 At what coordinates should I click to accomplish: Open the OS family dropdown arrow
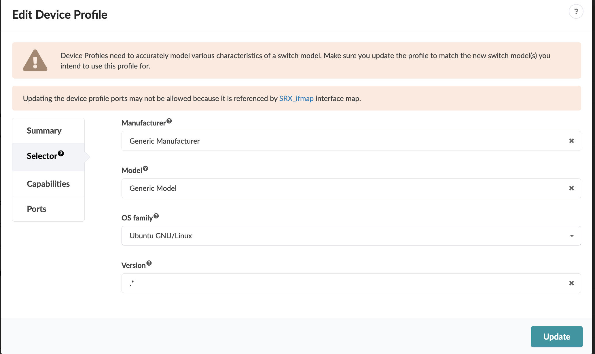tap(572, 236)
